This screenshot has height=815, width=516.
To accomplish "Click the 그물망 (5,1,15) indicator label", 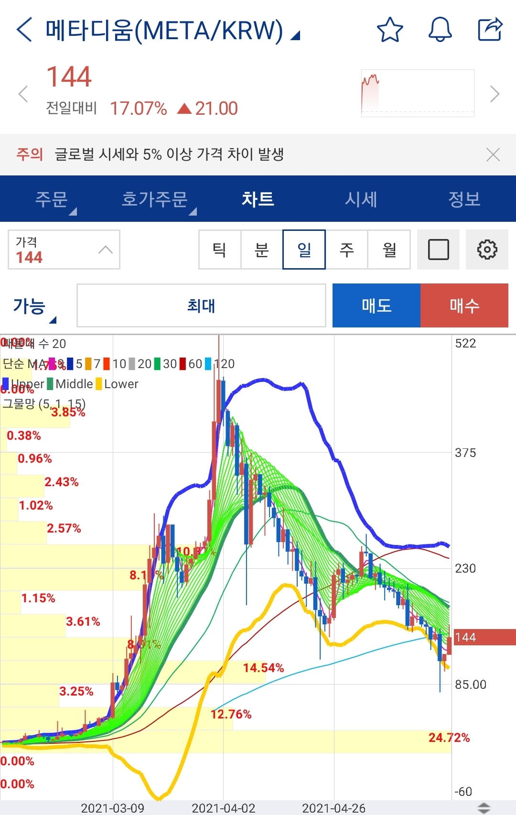I will tap(44, 404).
